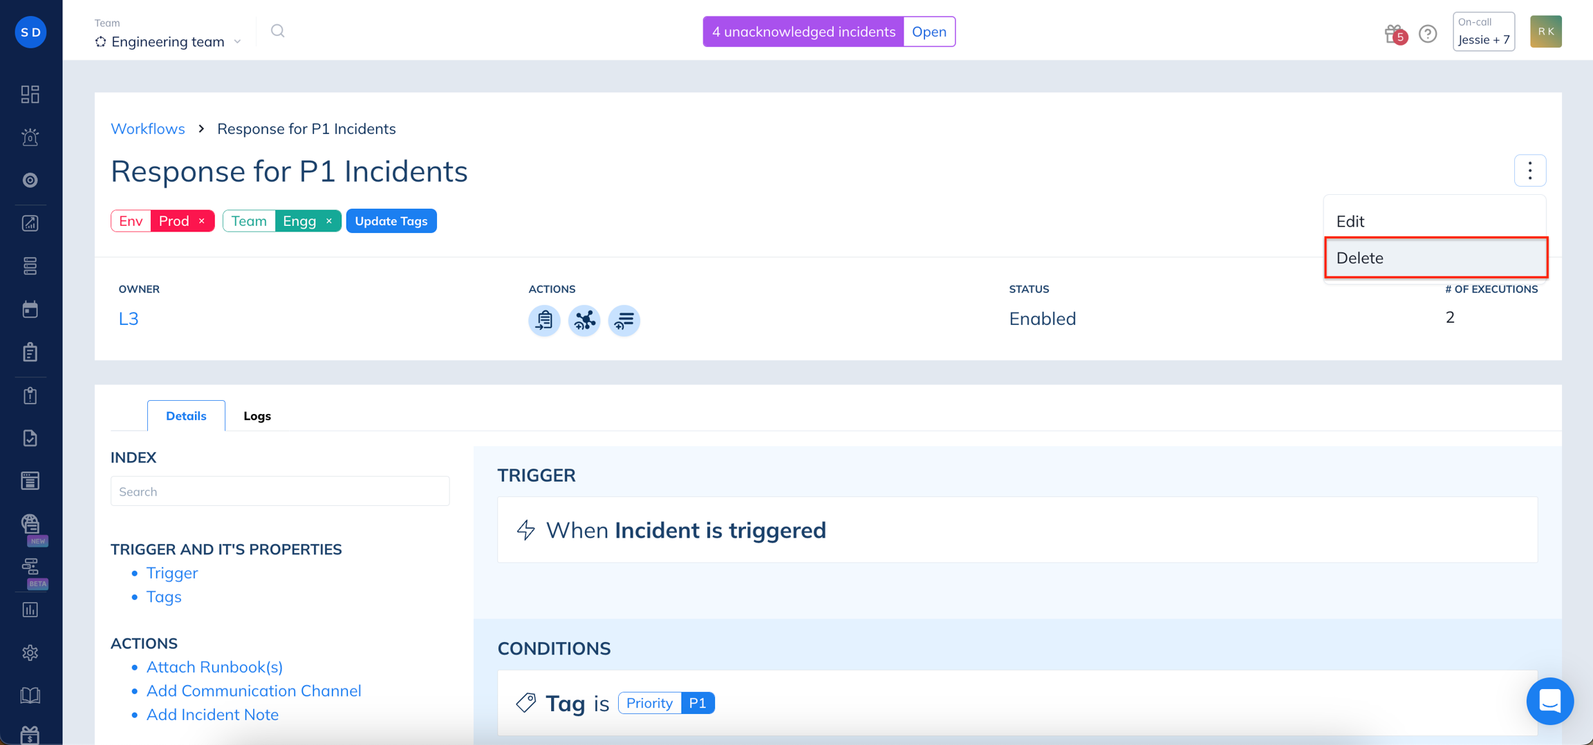Select Delete from the options menu

pyautogui.click(x=1436, y=258)
